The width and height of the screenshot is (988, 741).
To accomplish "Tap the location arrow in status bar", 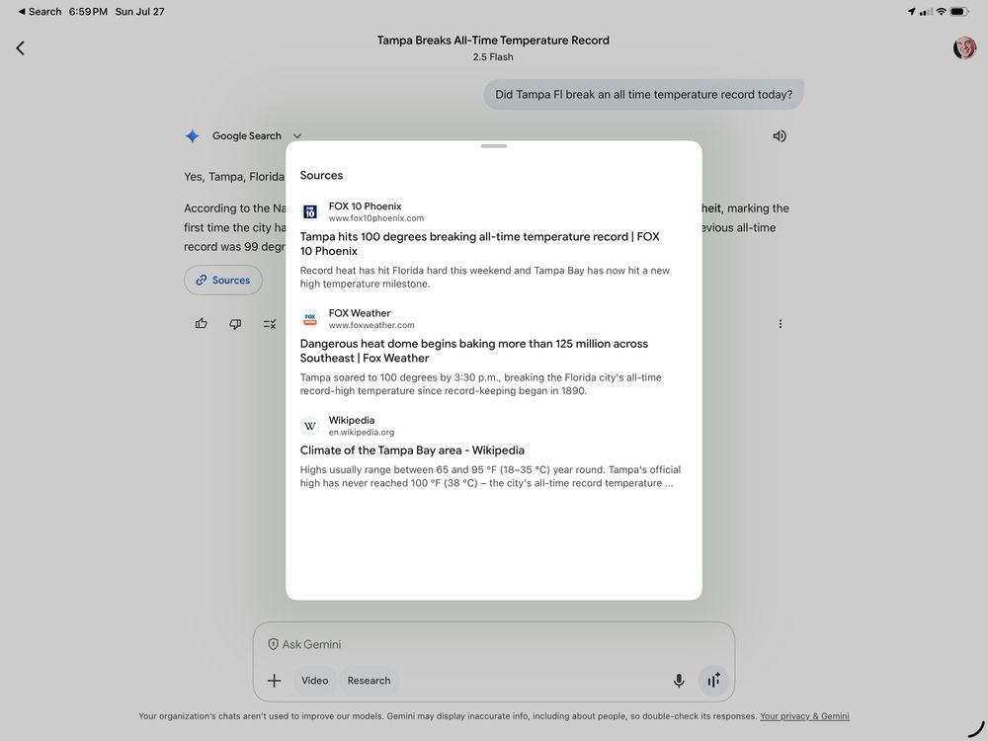I will coord(911,11).
